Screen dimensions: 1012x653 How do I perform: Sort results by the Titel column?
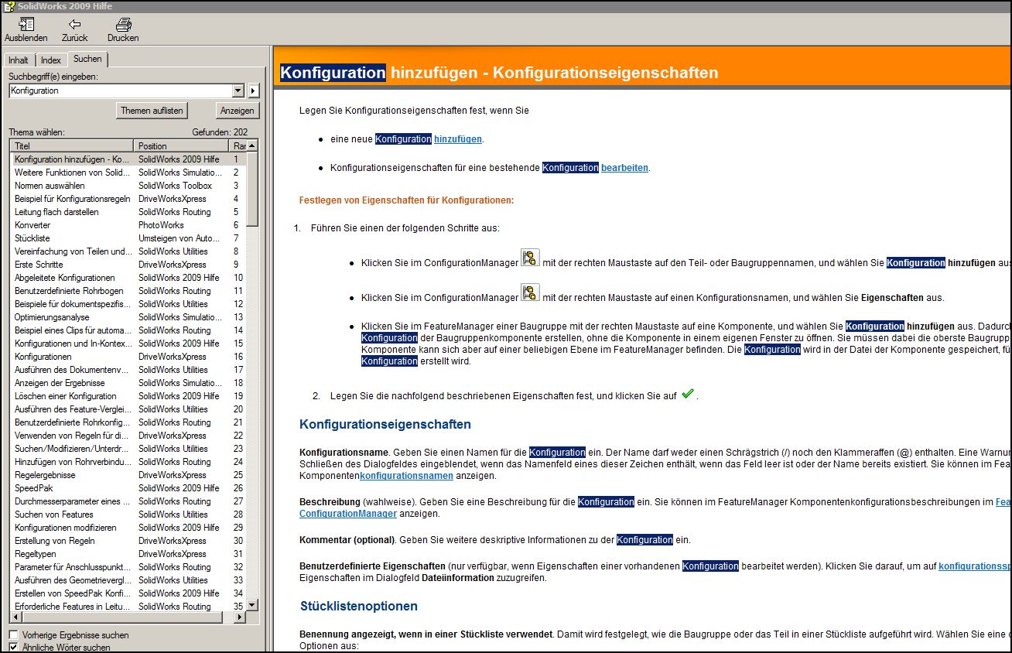73,145
